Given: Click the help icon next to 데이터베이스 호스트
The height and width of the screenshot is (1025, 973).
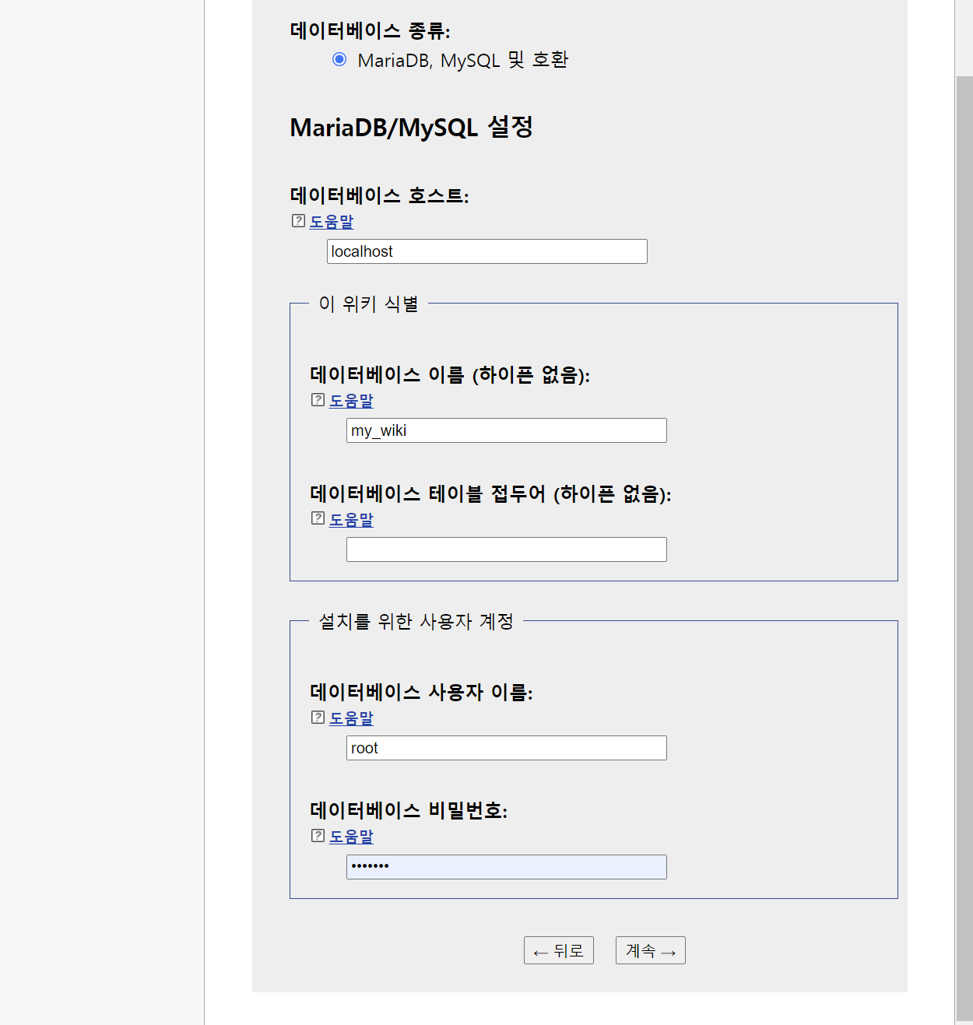Looking at the screenshot, I should pyautogui.click(x=297, y=221).
